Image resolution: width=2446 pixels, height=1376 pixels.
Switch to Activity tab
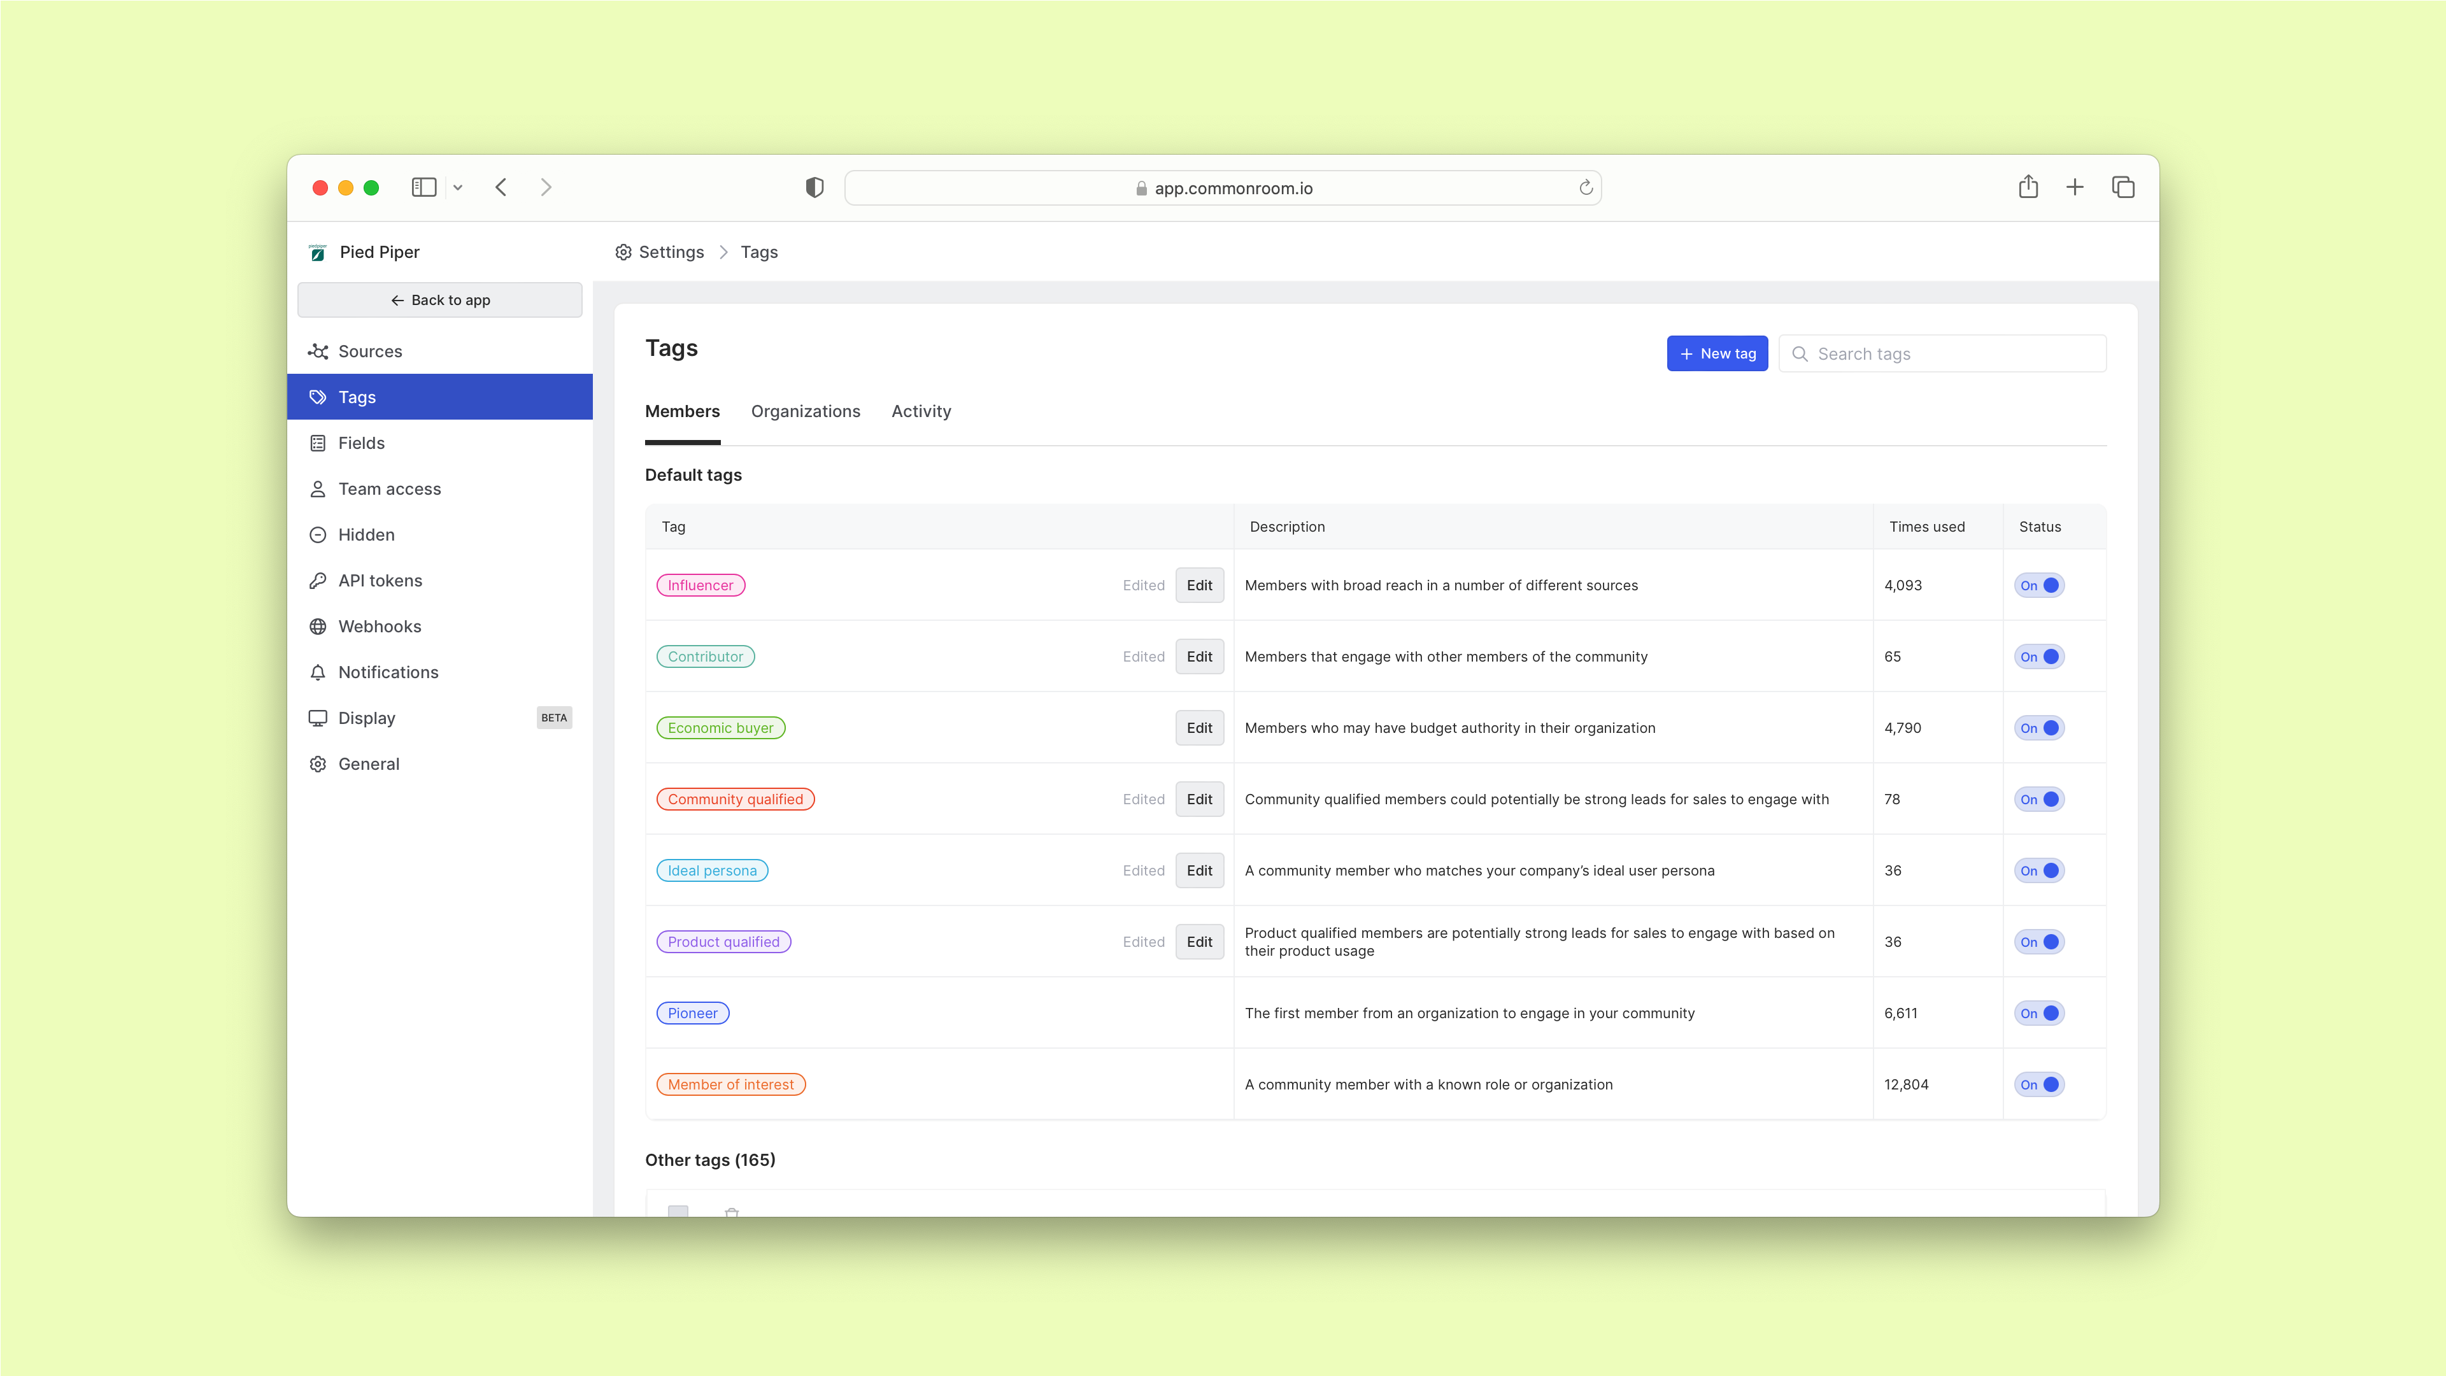click(920, 412)
